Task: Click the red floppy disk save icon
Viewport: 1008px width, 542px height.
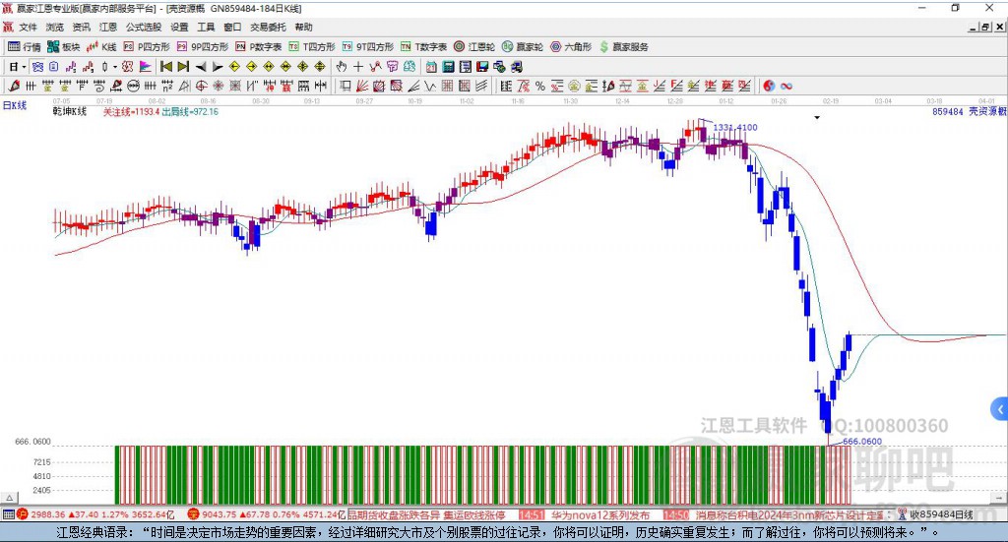Action: click(482, 67)
